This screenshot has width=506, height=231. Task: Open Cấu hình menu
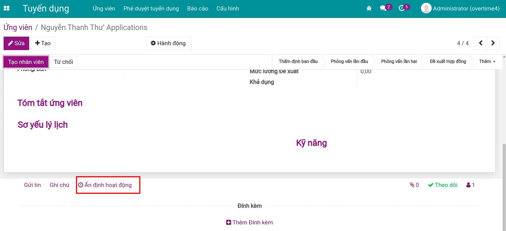[228, 9]
